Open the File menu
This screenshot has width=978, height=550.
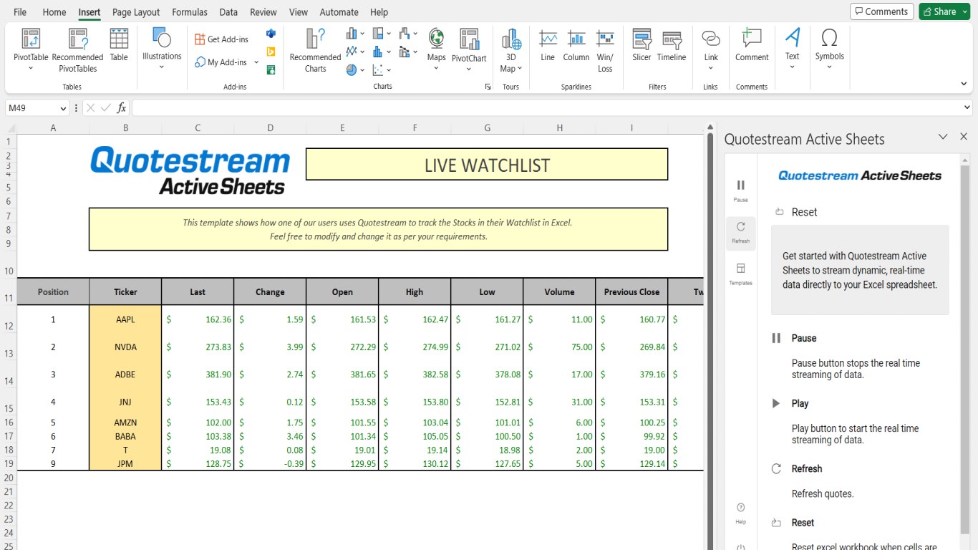point(20,12)
